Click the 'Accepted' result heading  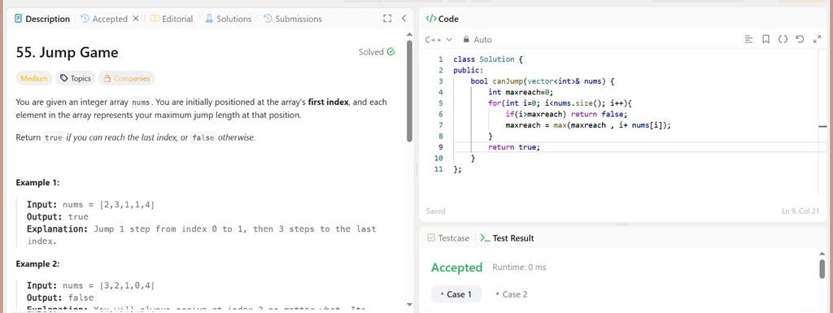pos(456,267)
